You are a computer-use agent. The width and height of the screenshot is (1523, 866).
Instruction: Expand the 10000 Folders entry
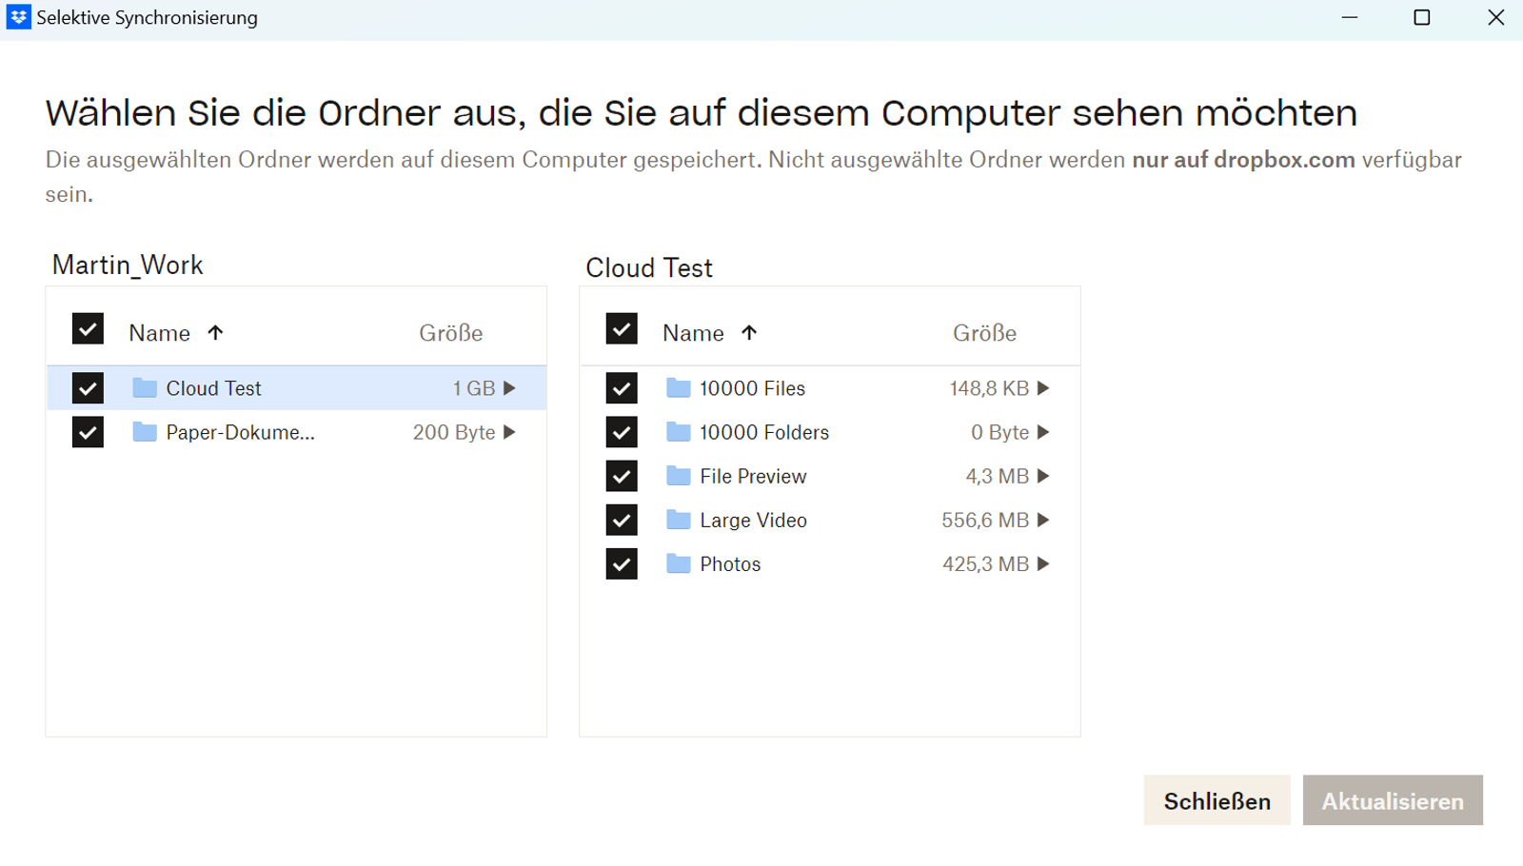[1044, 432]
